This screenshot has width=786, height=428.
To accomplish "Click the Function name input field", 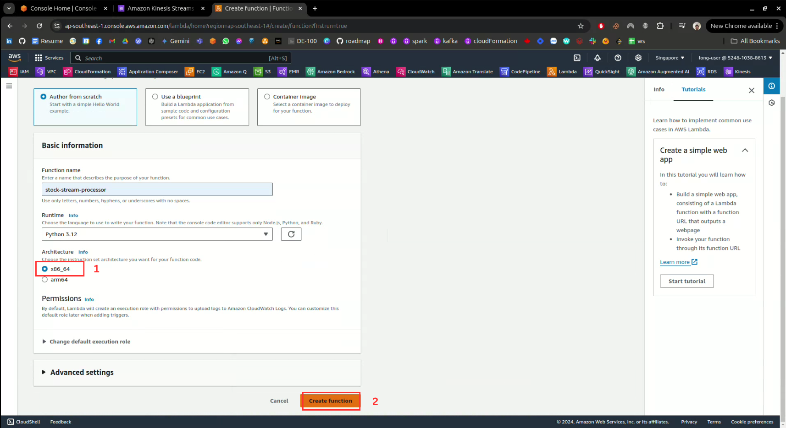I will [157, 190].
